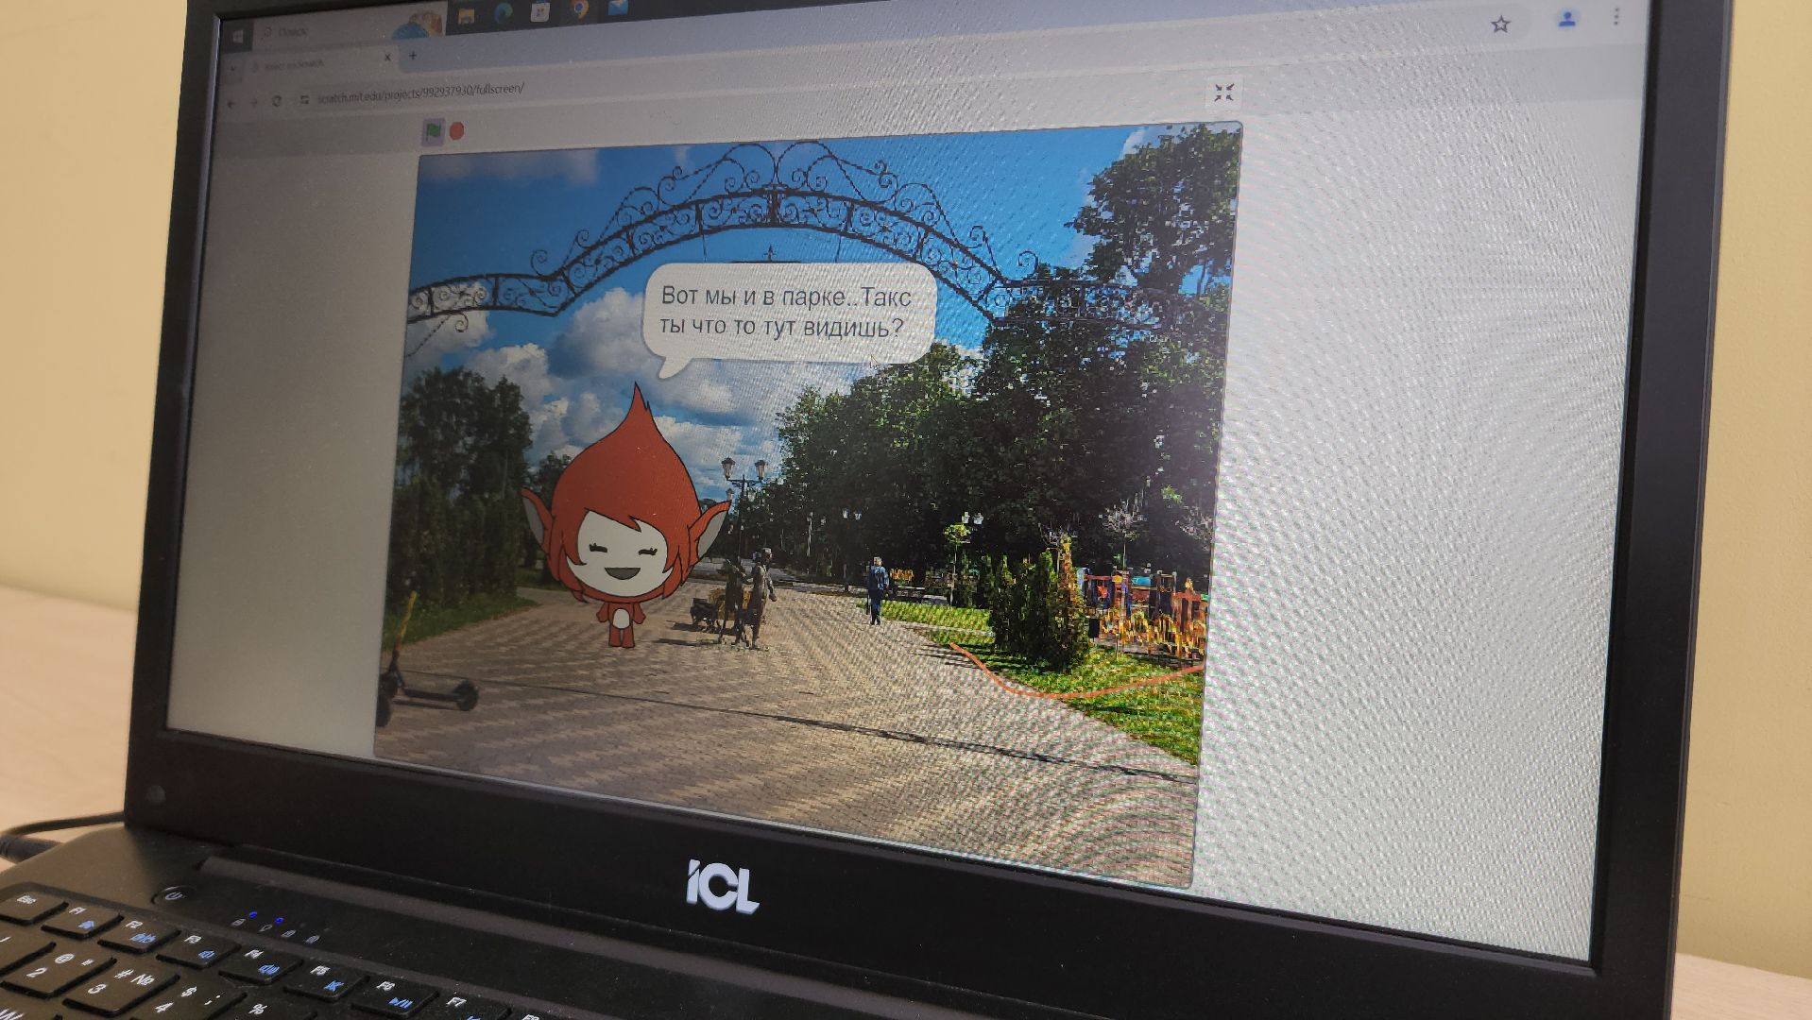
Task: Bookmark this page with the star icon
Action: coord(1500,25)
